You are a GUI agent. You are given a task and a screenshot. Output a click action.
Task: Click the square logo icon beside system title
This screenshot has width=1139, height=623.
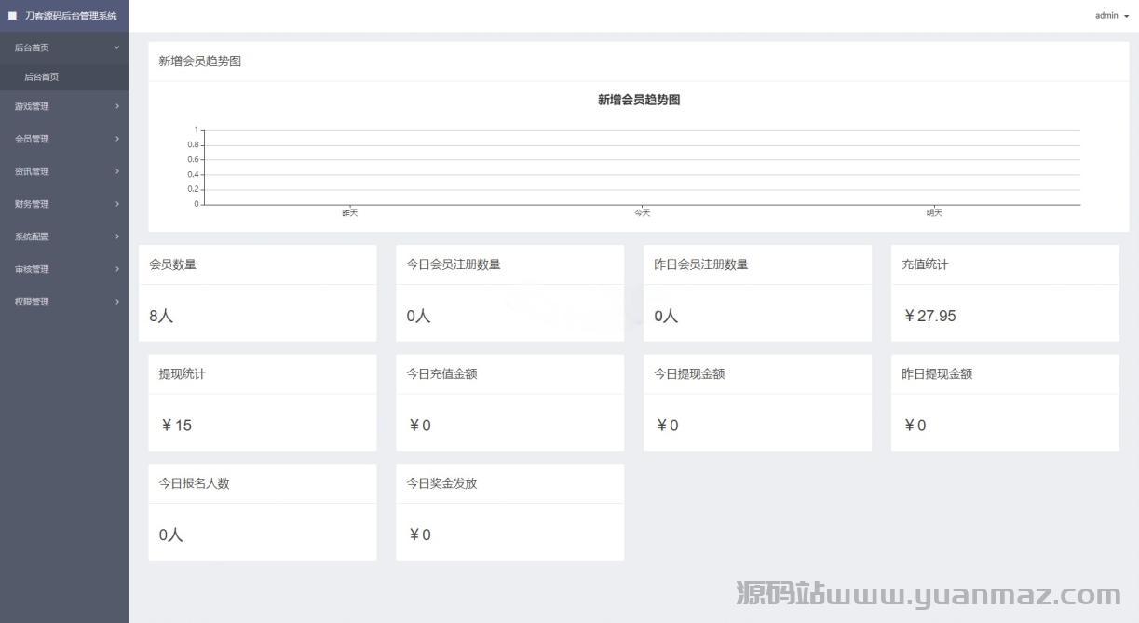click(x=13, y=16)
